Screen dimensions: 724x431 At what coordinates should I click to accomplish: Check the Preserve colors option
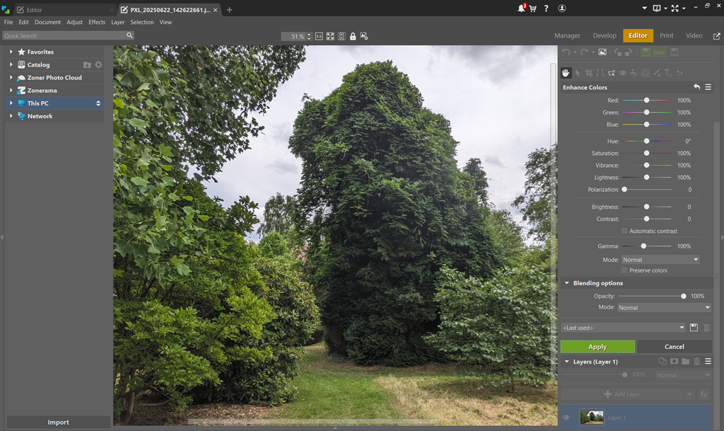(626, 270)
